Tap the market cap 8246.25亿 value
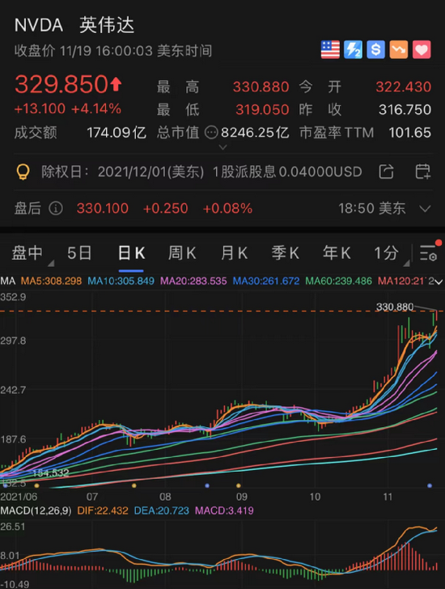The image size is (445, 589). [x=255, y=133]
